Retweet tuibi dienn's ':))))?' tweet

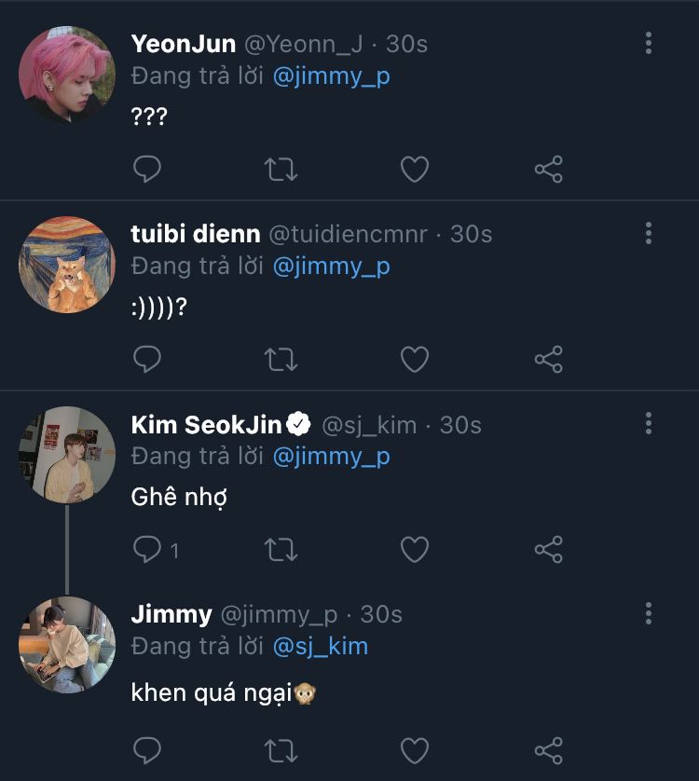click(x=281, y=359)
